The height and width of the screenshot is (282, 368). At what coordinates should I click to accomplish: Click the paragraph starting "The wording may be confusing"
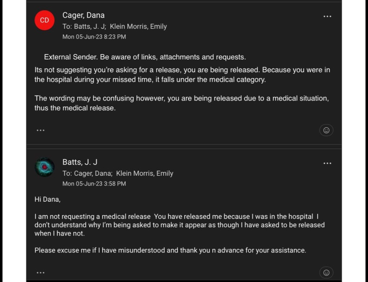pos(181,103)
